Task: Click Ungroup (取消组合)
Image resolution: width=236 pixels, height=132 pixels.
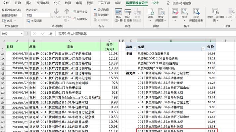Action: click(x=101, y=15)
